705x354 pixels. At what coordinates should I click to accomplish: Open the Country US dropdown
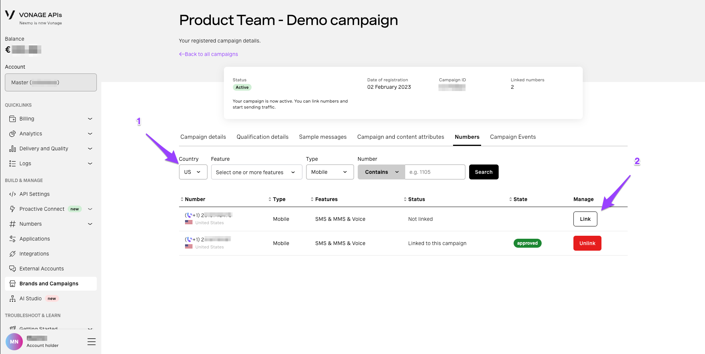coord(193,172)
